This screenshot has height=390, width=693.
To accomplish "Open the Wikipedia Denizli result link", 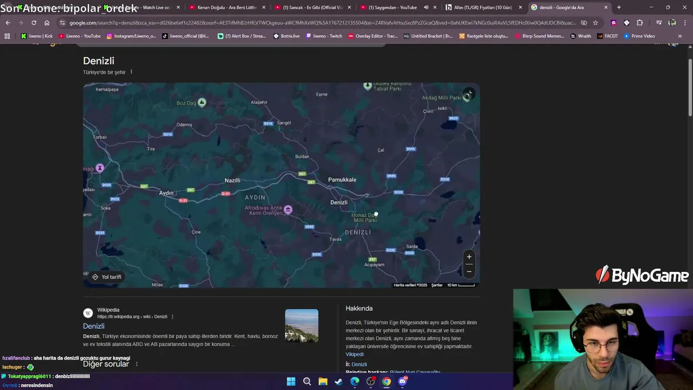I will [x=94, y=326].
